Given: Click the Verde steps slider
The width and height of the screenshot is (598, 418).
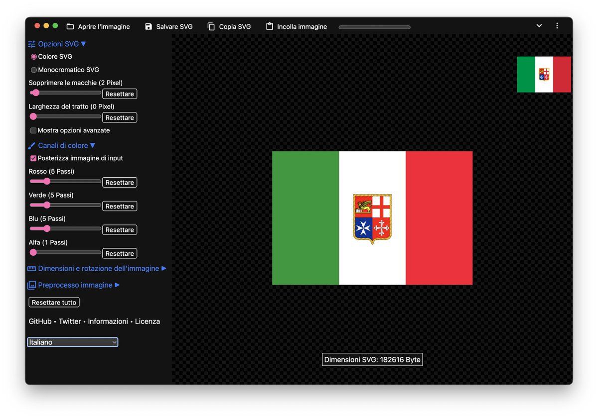Looking at the screenshot, I should pyautogui.click(x=65, y=205).
